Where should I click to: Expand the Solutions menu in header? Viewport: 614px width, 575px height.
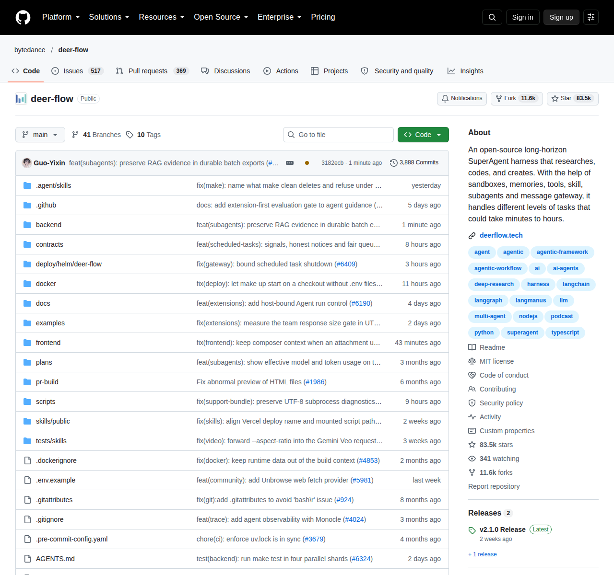109,17
